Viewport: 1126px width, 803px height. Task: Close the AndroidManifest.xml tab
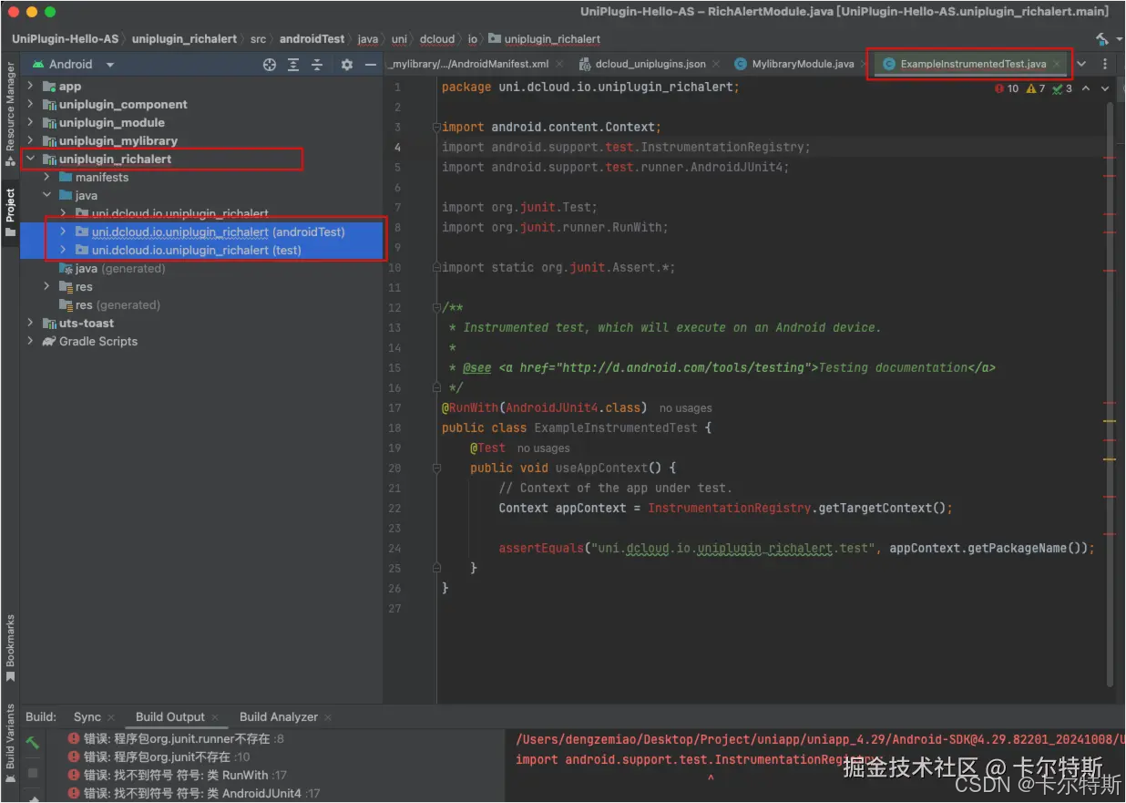click(559, 64)
